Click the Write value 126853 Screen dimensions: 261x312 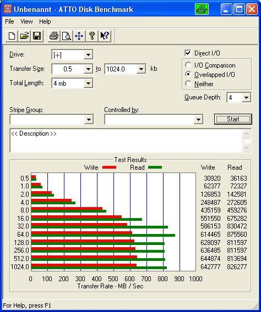pyautogui.click(x=210, y=194)
